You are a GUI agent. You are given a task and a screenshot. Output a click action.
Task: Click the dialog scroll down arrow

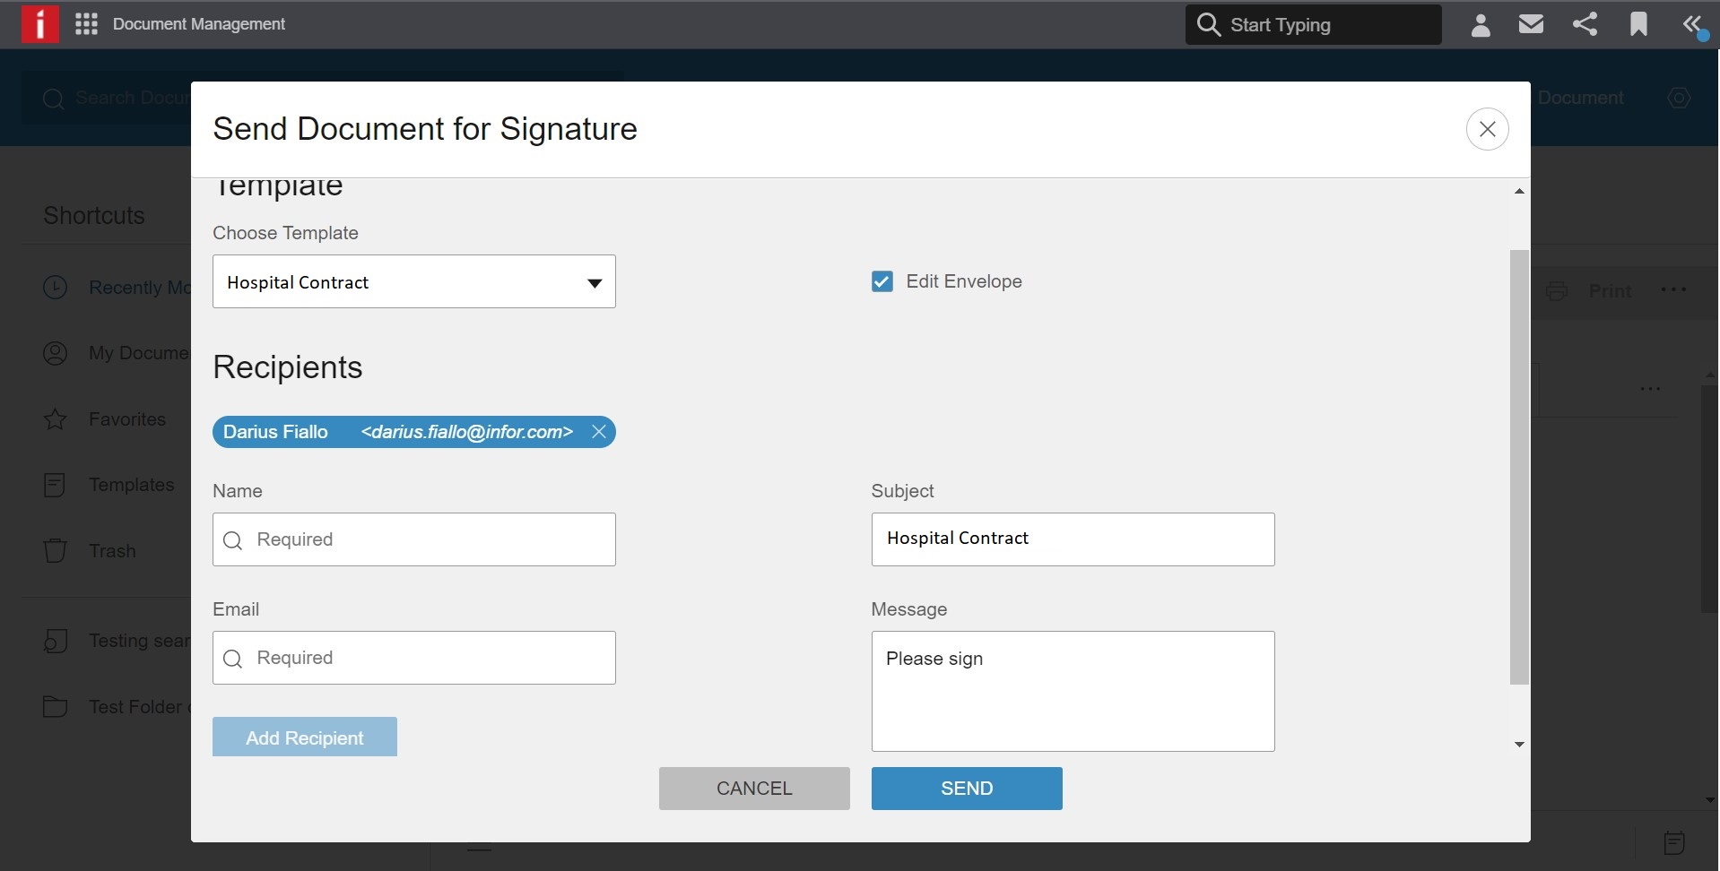point(1519,745)
